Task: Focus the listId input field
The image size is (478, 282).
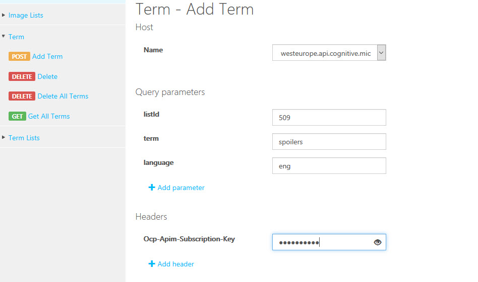Action: [329, 118]
